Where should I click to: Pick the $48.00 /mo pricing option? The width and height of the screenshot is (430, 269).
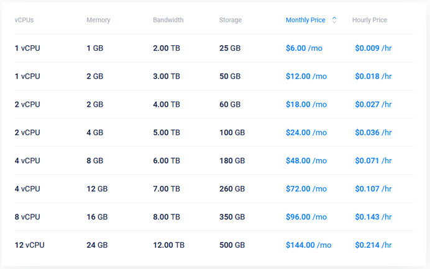[306, 161]
